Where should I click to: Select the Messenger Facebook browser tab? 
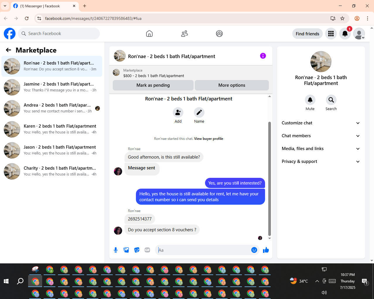coord(45,6)
